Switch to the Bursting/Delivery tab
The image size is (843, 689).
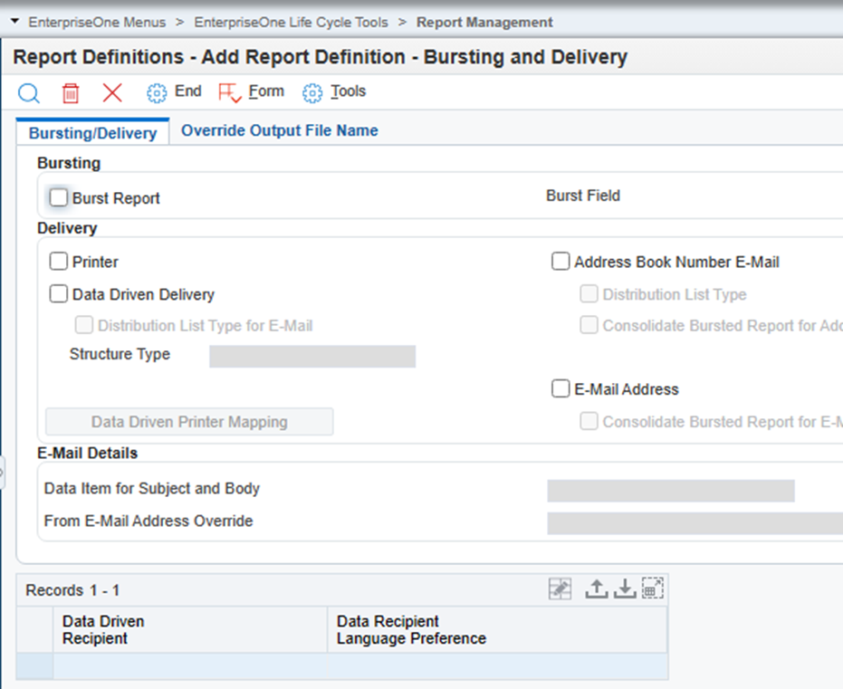tap(93, 133)
